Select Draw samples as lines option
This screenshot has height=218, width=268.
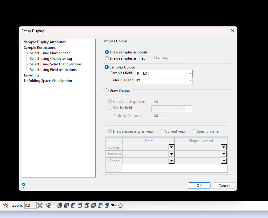point(107,58)
